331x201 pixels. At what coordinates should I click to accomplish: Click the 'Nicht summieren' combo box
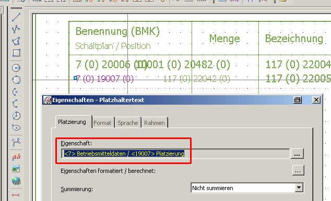[247, 188]
